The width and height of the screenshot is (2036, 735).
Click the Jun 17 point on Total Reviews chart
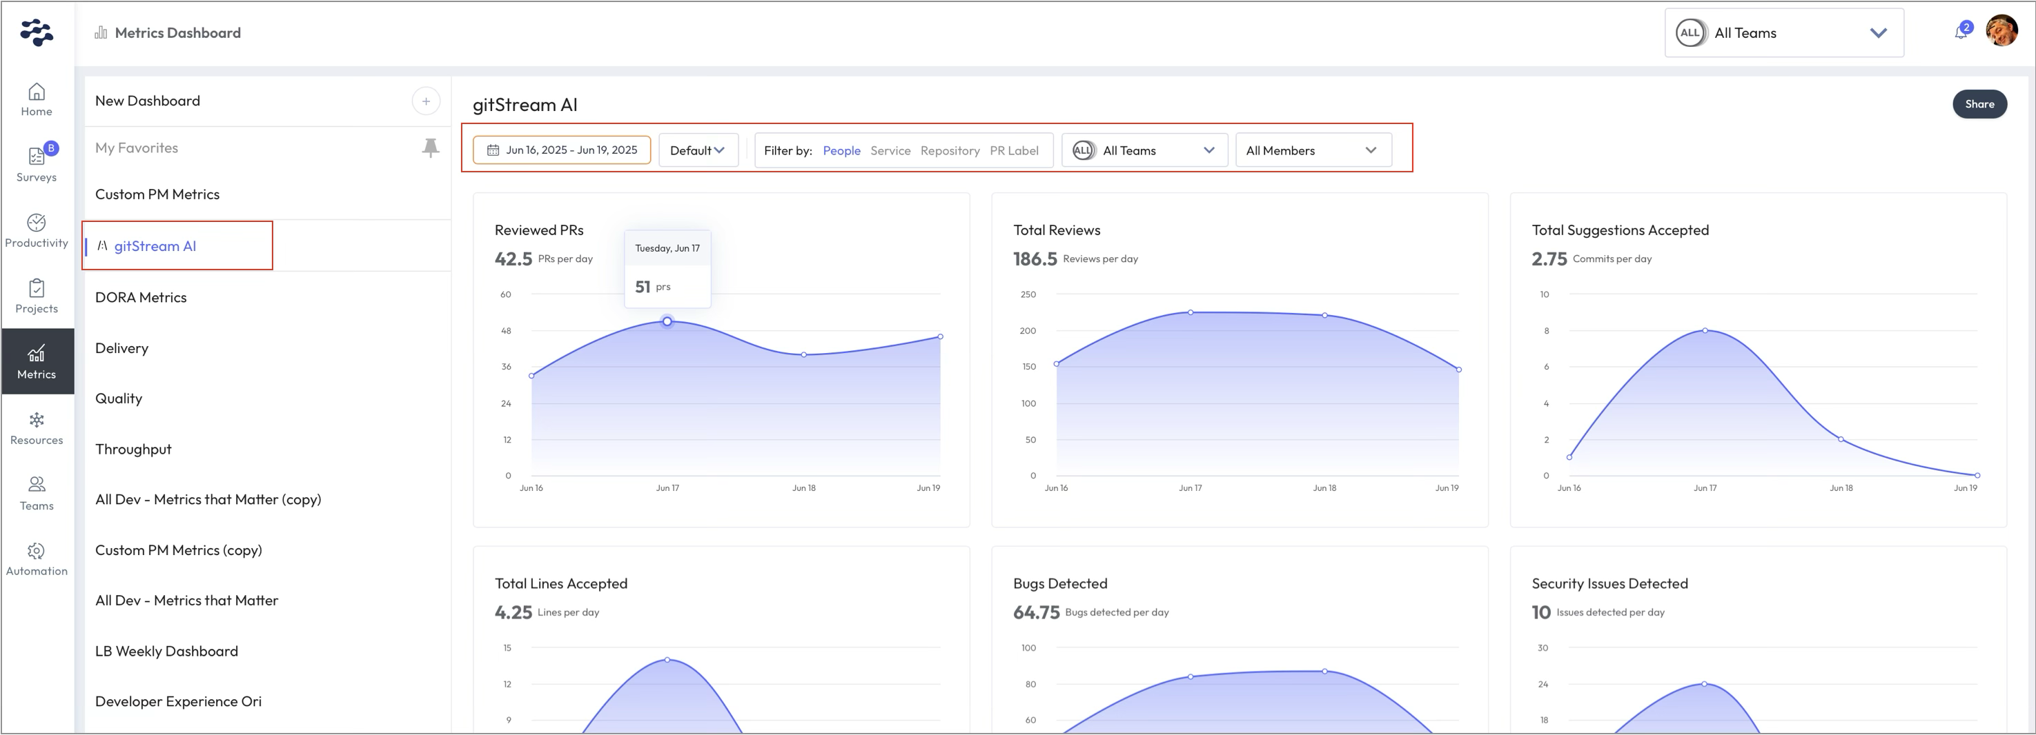[x=1191, y=312]
